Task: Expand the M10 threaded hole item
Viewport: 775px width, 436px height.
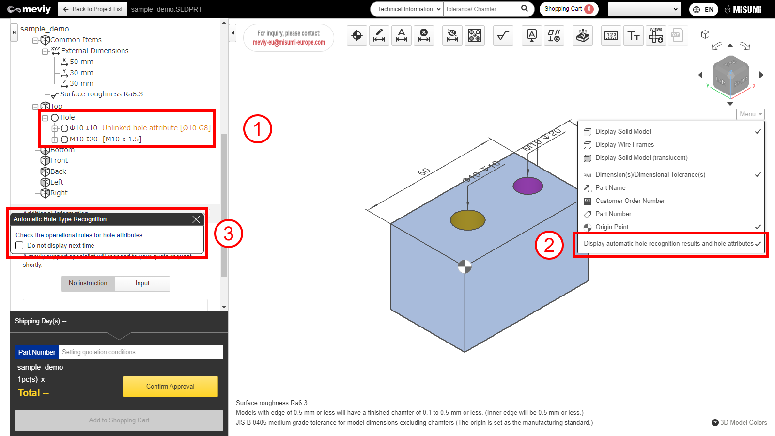Action: pyautogui.click(x=55, y=140)
